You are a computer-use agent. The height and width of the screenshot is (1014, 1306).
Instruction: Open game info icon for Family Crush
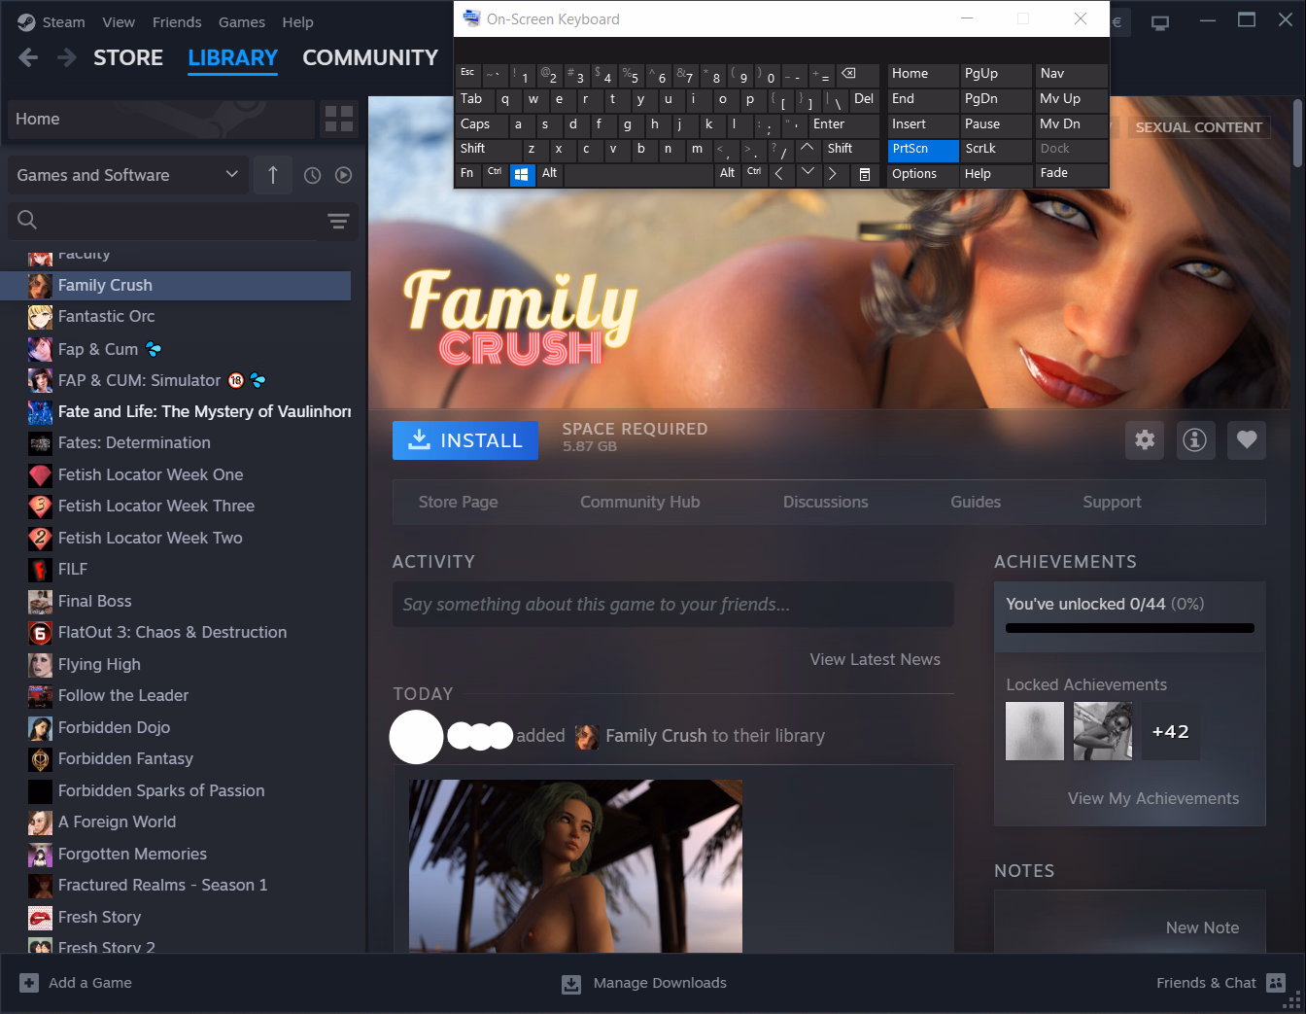coord(1195,440)
